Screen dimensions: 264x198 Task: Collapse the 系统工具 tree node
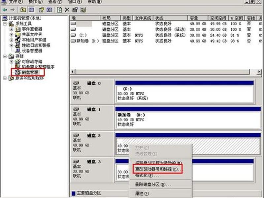(x=5, y=24)
